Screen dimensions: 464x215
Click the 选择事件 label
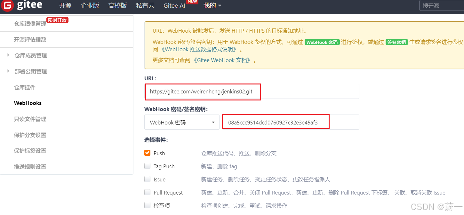coord(156,140)
